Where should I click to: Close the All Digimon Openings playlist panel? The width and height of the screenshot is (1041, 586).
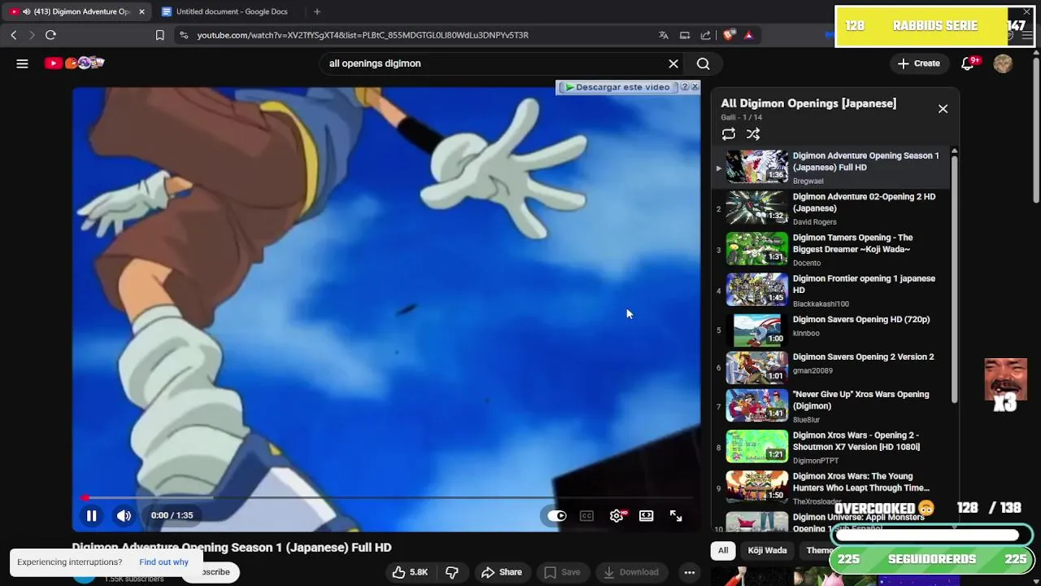coord(943,108)
